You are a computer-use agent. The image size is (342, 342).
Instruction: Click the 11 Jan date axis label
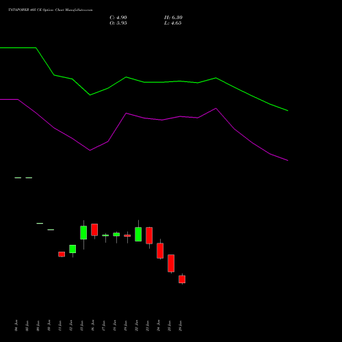(x=60, y=326)
